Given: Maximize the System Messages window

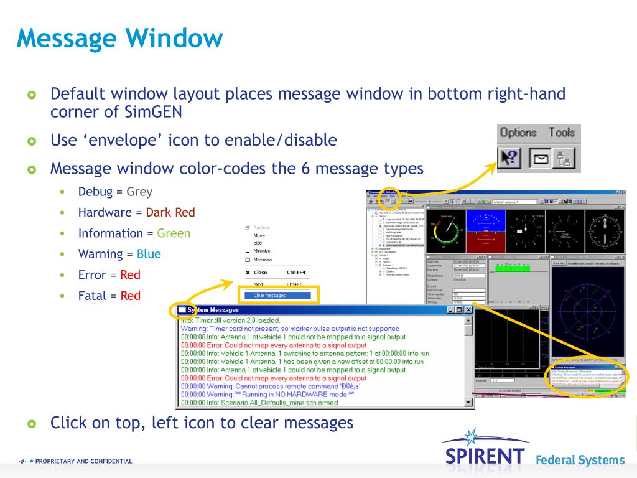Looking at the screenshot, I should (459, 310).
